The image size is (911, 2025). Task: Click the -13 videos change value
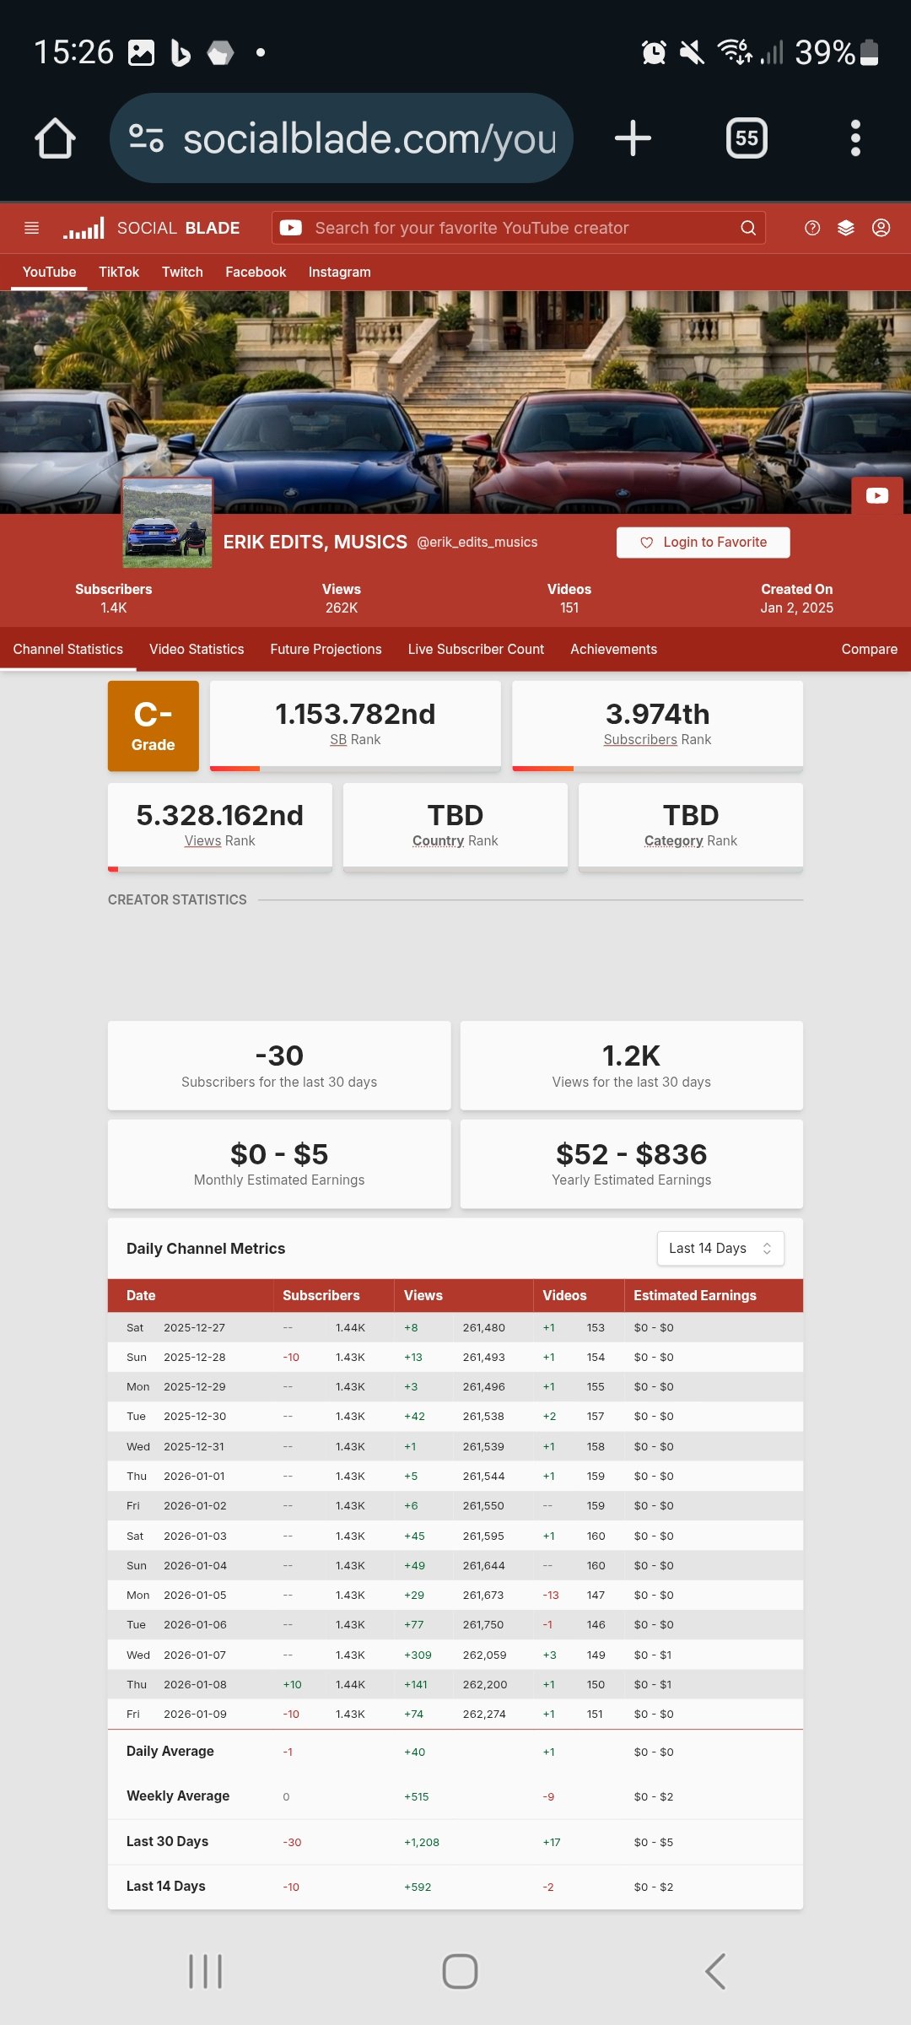551,1596
